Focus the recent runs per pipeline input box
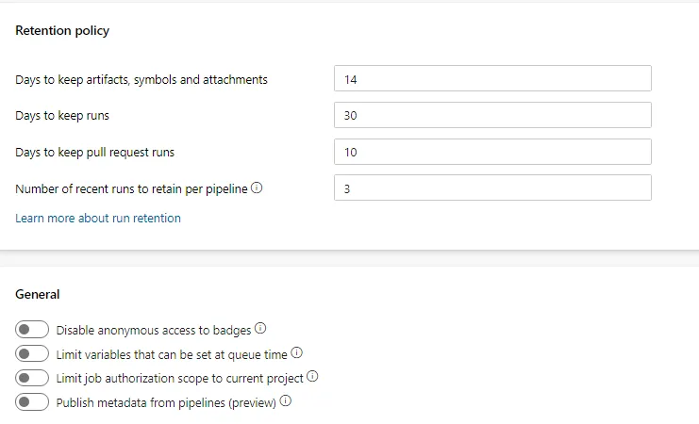 pos(492,188)
